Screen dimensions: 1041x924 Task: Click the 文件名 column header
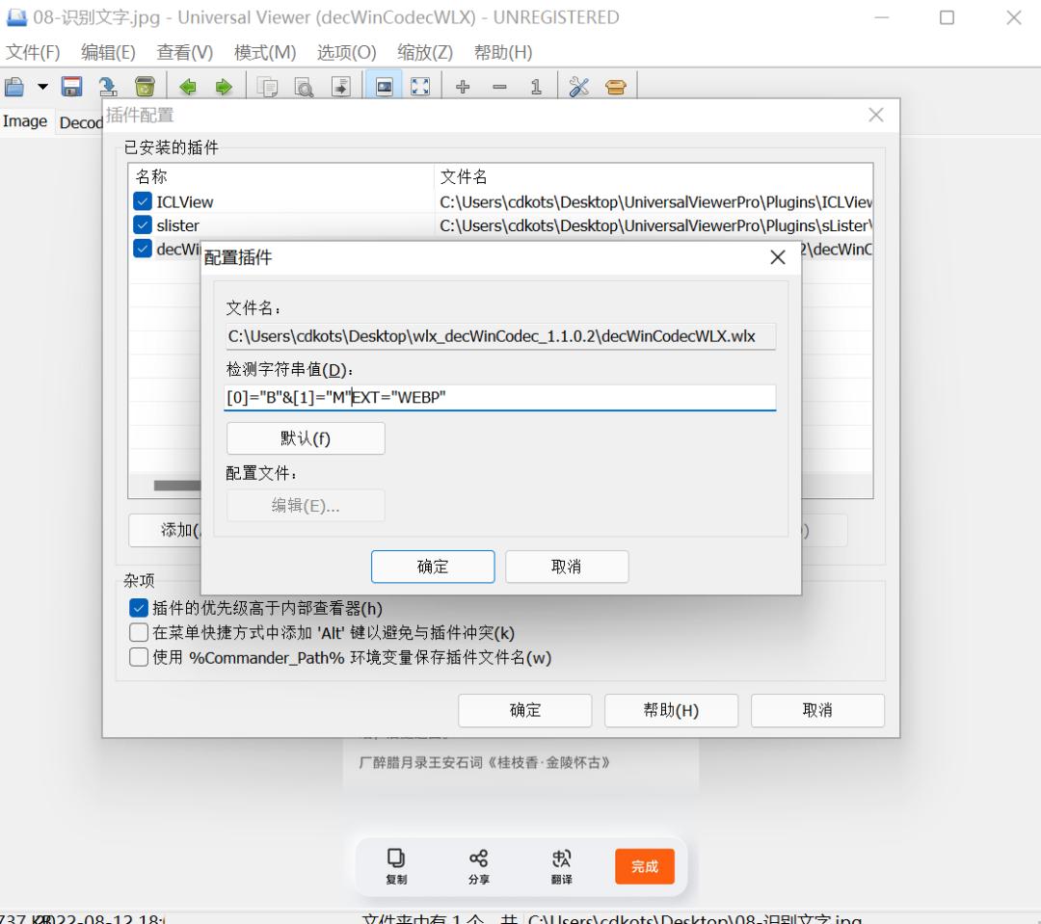click(x=654, y=176)
